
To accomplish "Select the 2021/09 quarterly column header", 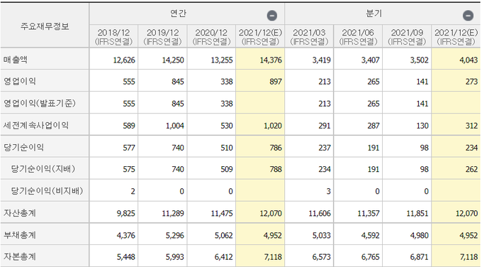I will tap(407, 37).
